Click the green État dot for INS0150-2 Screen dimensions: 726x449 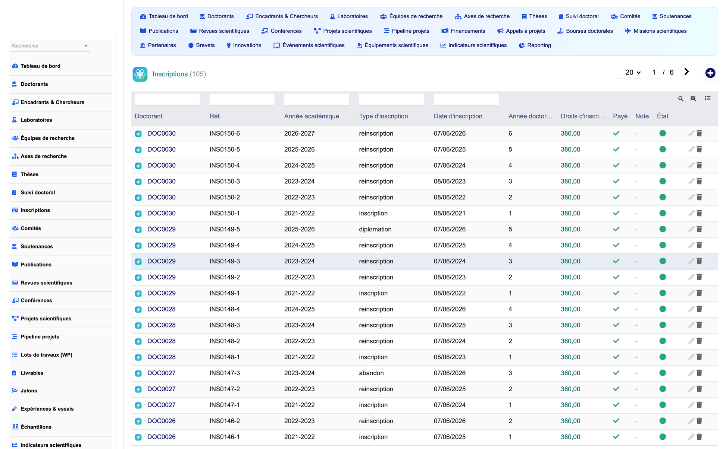tap(663, 197)
